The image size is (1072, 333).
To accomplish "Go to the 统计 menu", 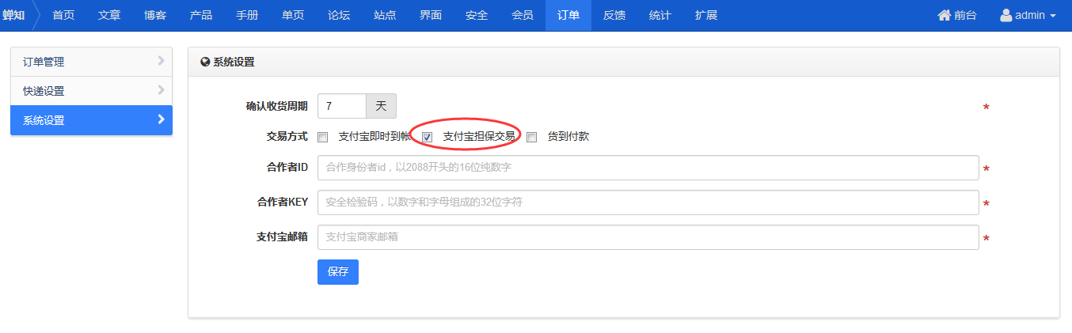I will click(x=660, y=15).
